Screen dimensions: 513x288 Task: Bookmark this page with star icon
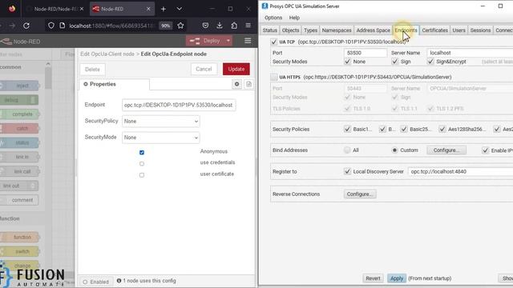[180, 26]
